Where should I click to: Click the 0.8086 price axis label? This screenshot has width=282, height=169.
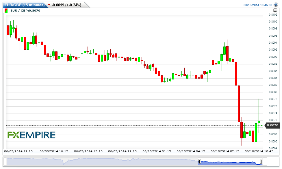(273, 71)
